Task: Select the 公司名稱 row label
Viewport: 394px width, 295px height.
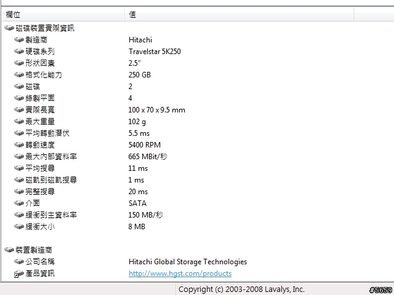Action: tap(40, 261)
